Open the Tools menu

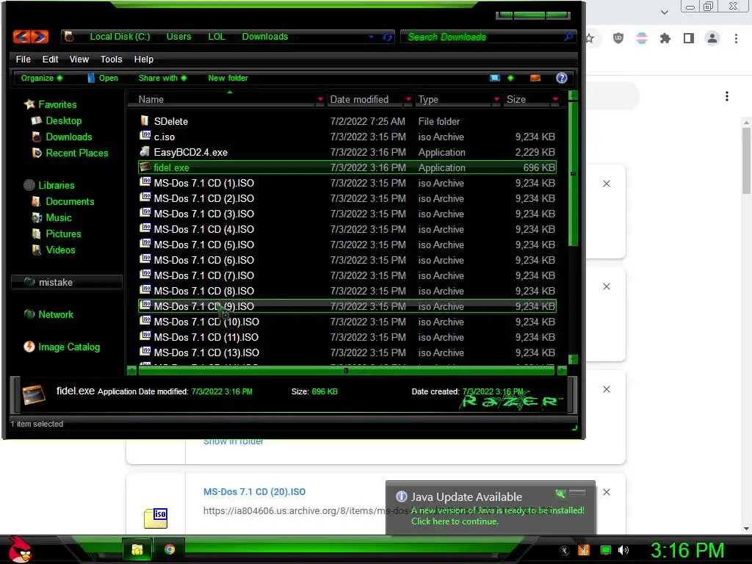click(x=112, y=59)
